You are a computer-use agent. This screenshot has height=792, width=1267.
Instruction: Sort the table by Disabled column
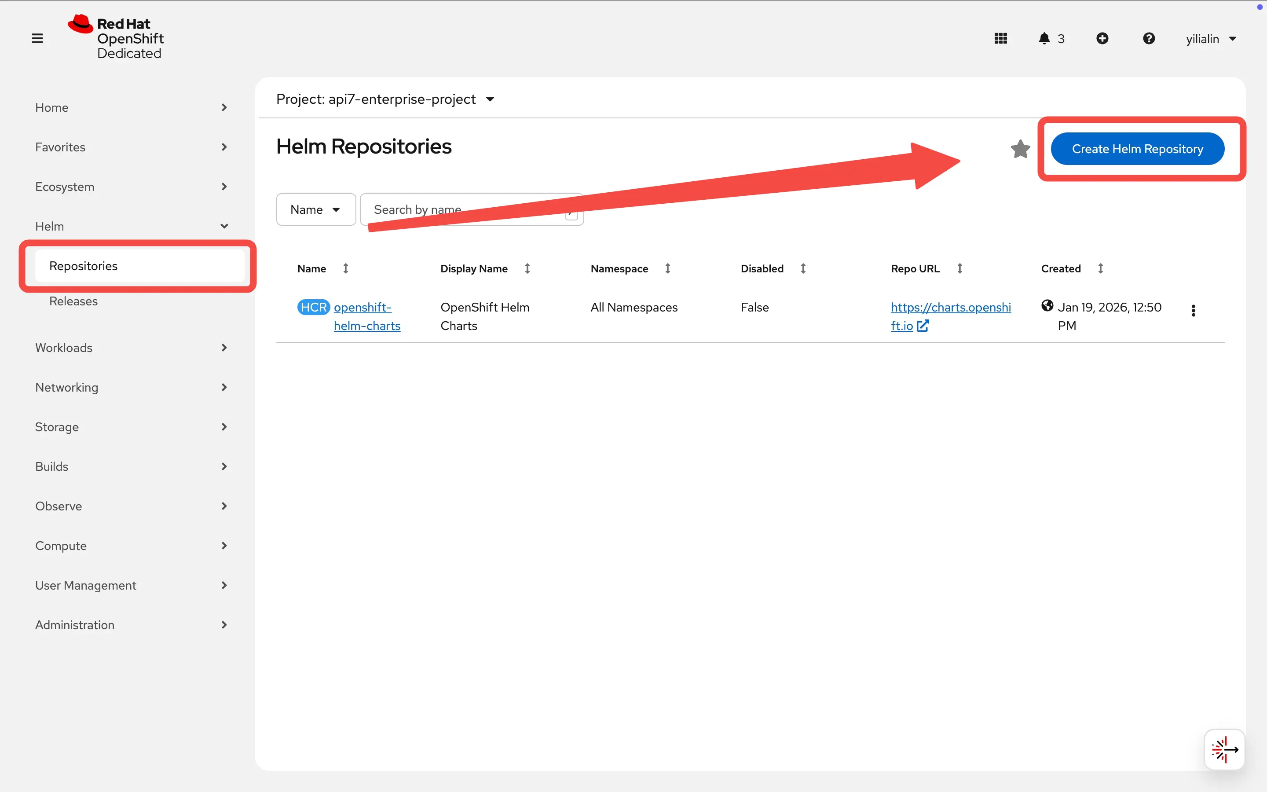click(x=803, y=268)
